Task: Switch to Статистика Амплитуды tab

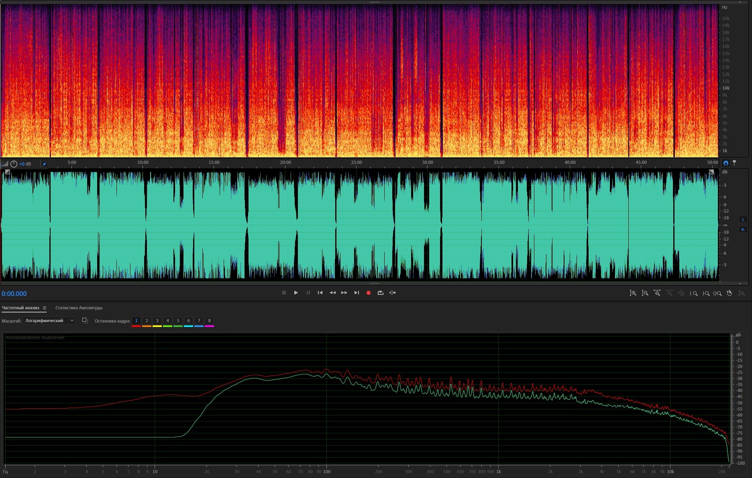Action: click(79, 308)
